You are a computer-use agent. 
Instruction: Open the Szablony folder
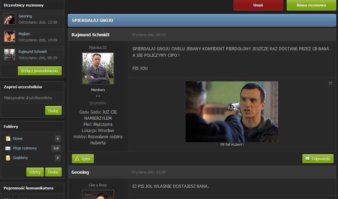click(21, 158)
